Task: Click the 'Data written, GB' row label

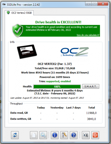Action: pyautogui.click(x=21, y=119)
